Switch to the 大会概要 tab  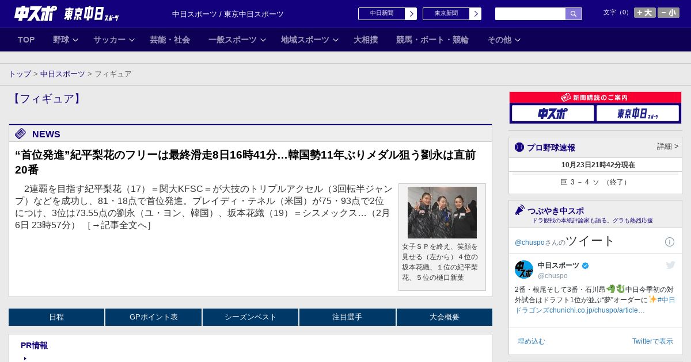[x=445, y=317]
